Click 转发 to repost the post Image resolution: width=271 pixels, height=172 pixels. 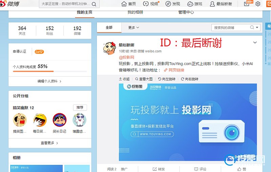(159, 169)
